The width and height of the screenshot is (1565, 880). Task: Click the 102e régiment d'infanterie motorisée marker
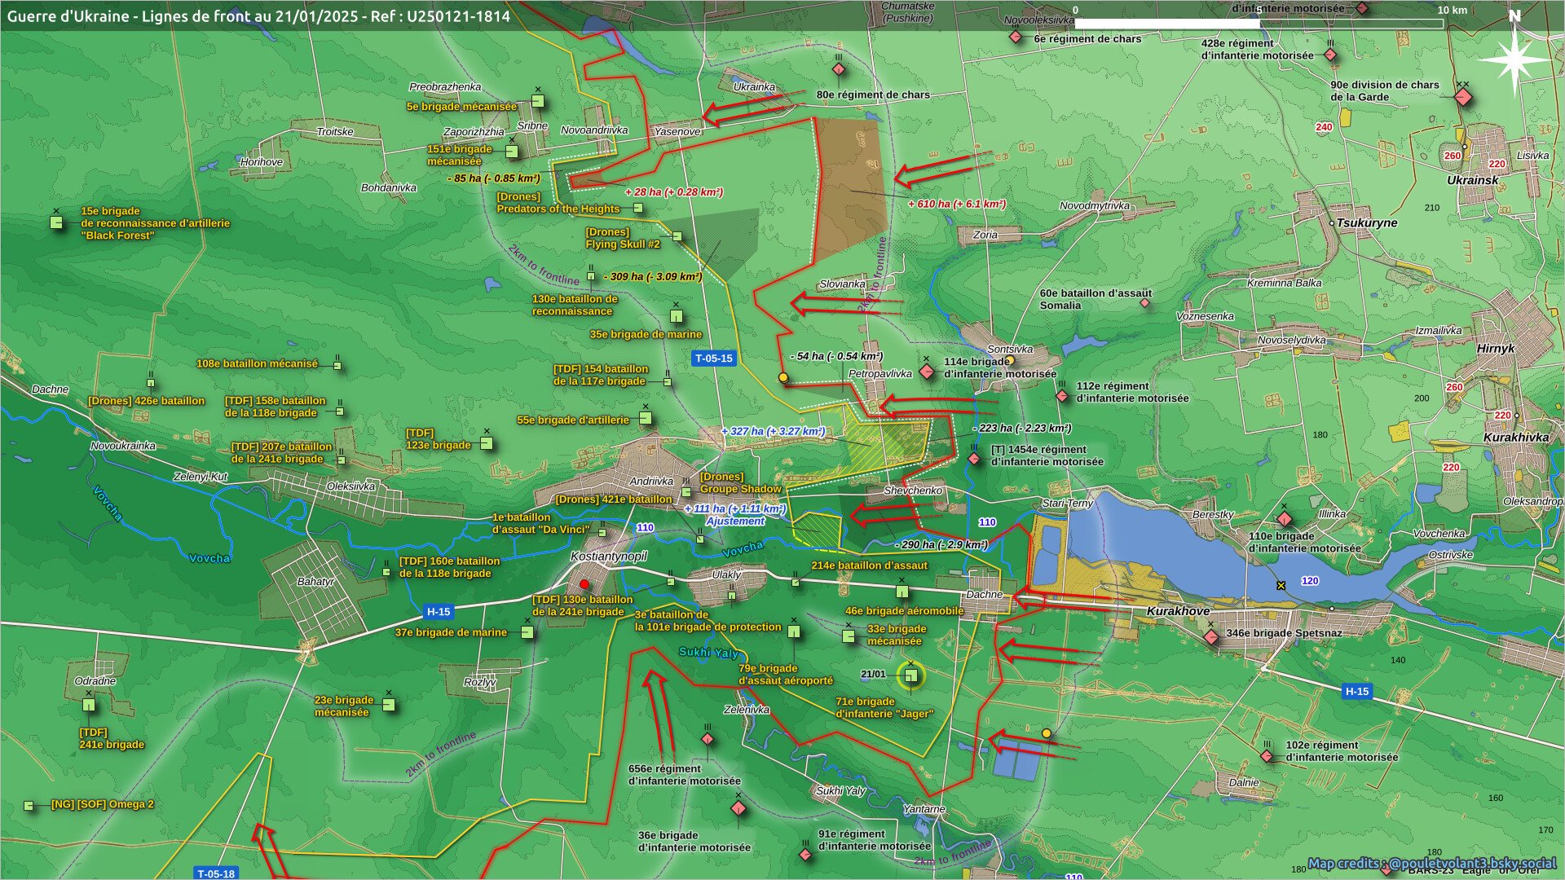point(1267,756)
